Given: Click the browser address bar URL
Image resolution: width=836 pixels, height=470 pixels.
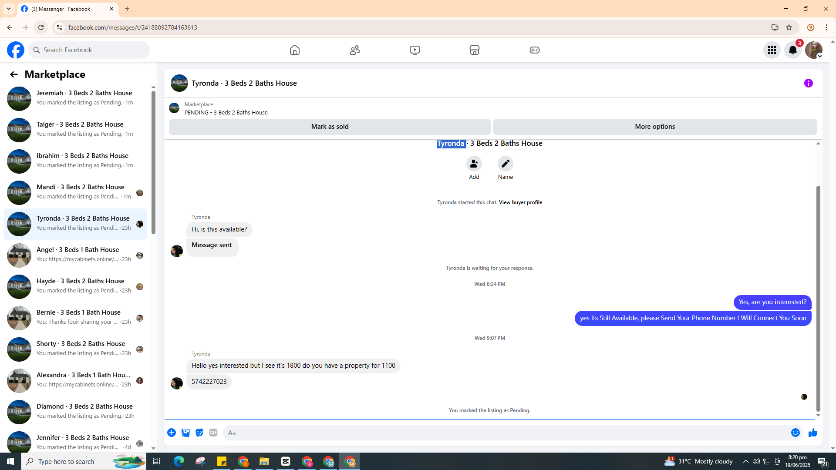Looking at the screenshot, I should point(133,27).
